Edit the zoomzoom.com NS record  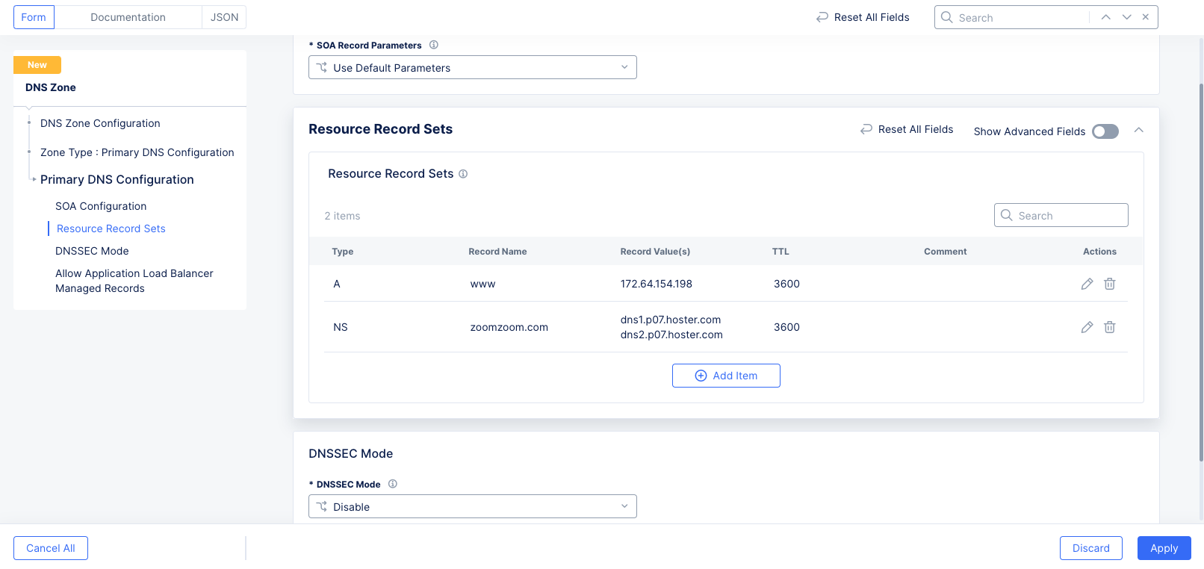[1087, 327]
